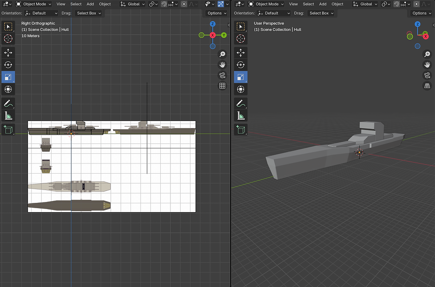Image resolution: width=435 pixels, height=287 pixels.
Task: Select the Rotate tool in the left viewport
Action: 8,65
